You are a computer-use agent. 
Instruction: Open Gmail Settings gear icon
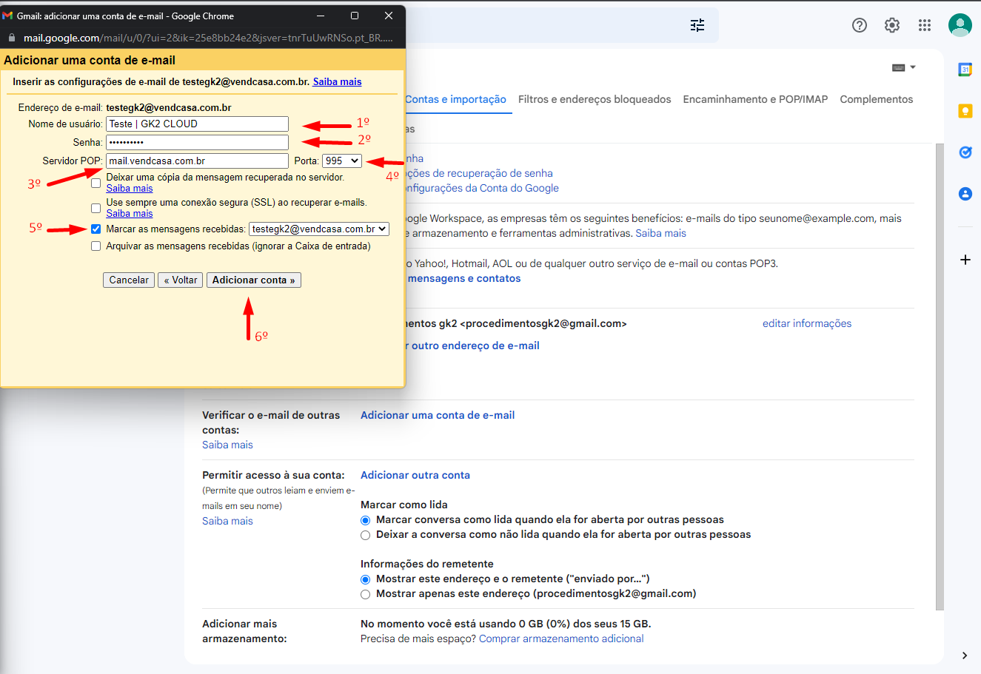[x=892, y=25]
